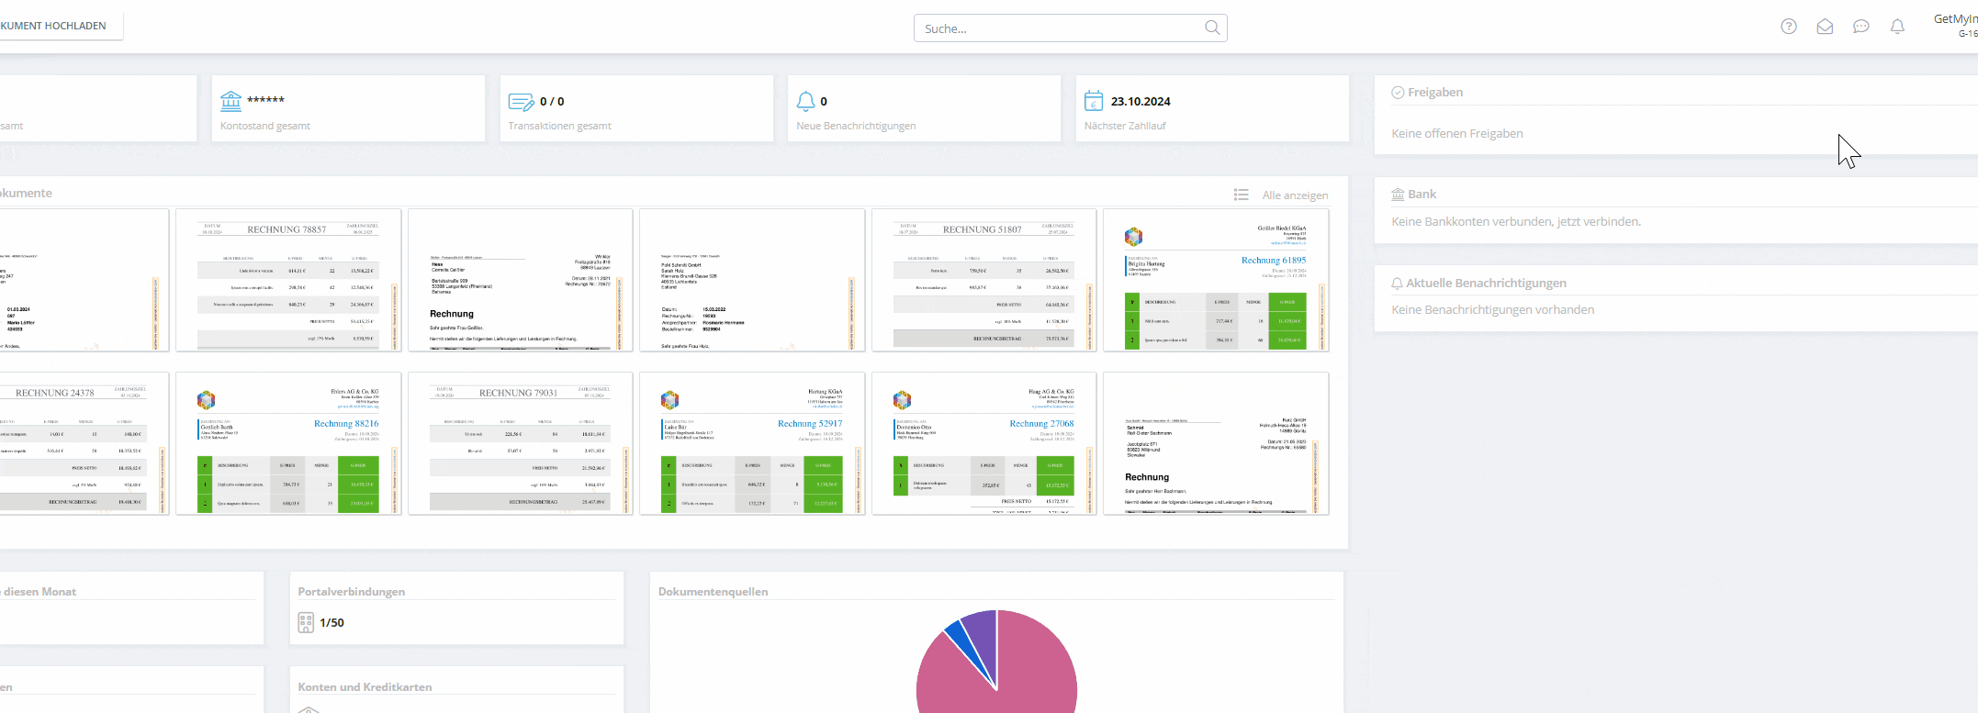Open Rechnung 61895 document thumbnail

(1216, 280)
